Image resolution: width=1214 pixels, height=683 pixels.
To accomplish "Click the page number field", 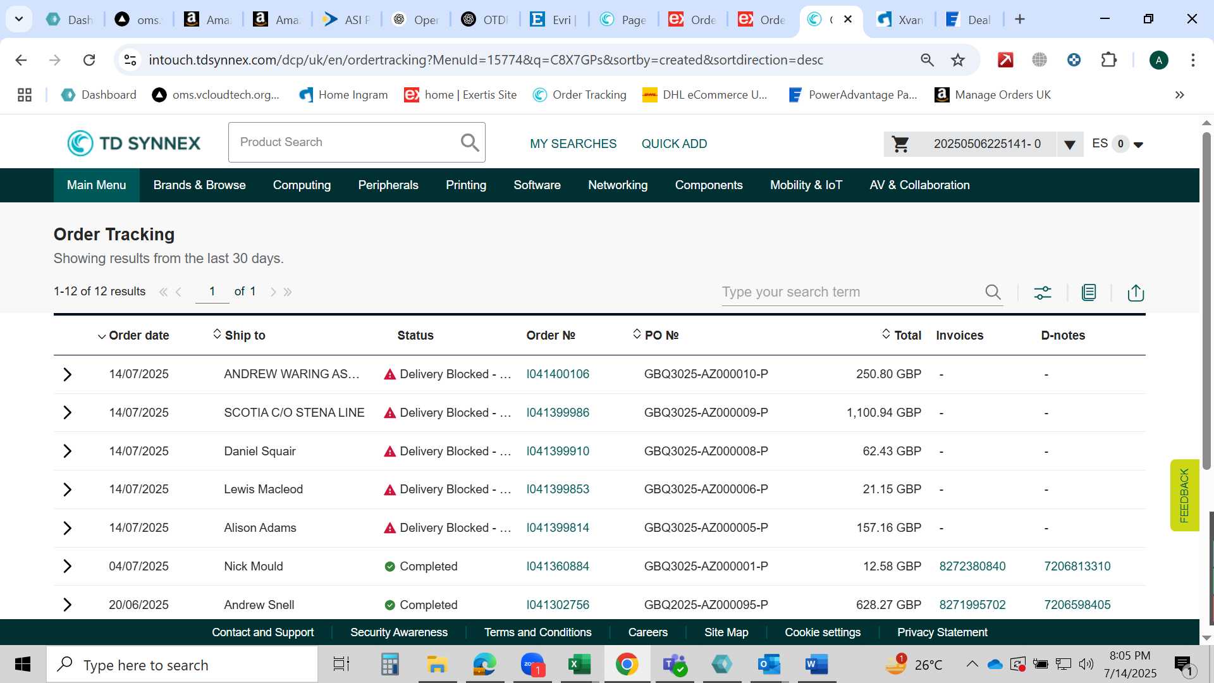I will click(212, 292).
